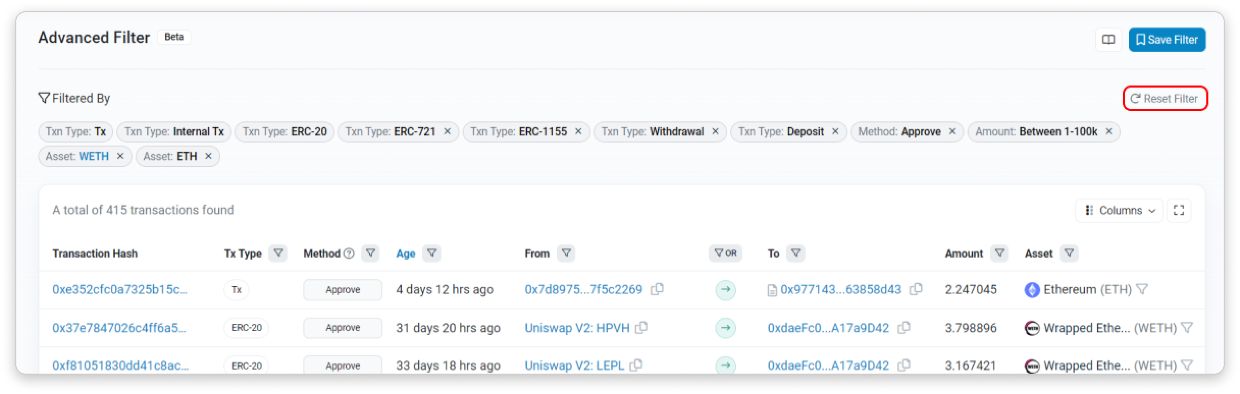The height and width of the screenshot is (394, 1240).
Task: Copy the Uniswap V2: HPVH address
Action: 641,327
